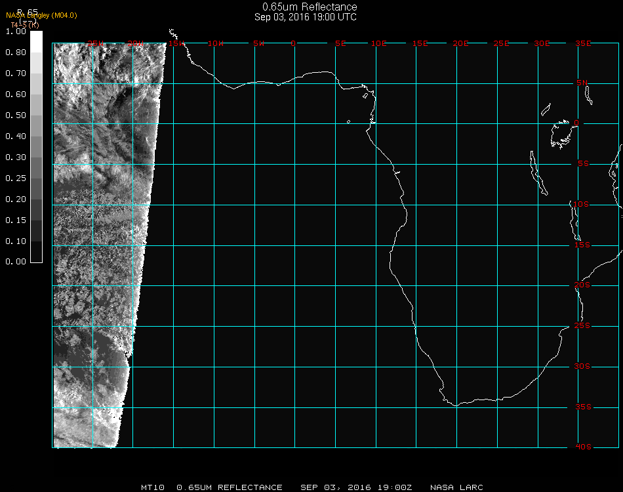
Task: Click the MT10 label in footer
Action: coord(153,487)
